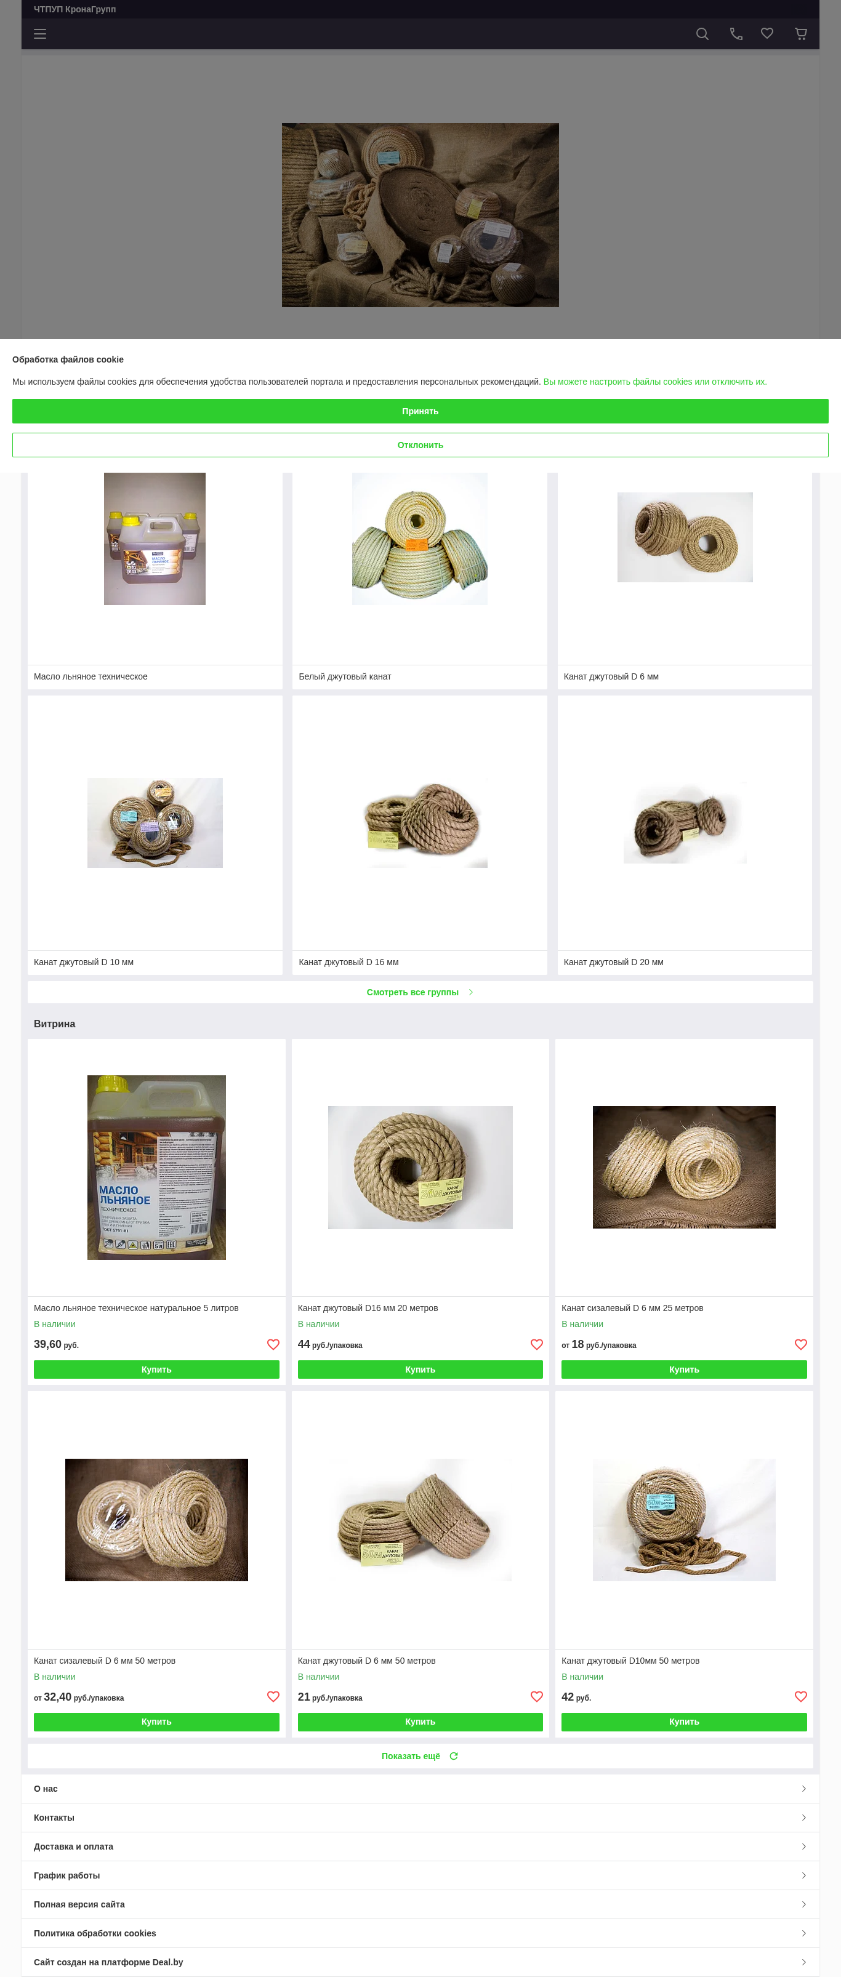Expand the О нас section
Viewport: 841px width, 1977px height.
click(x=420, y=1789)
